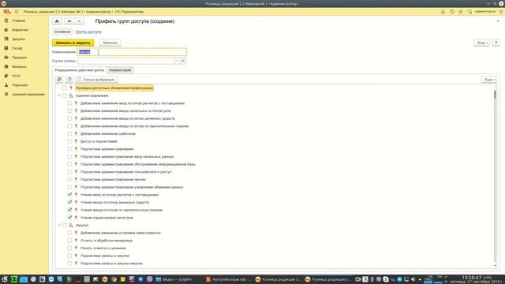505x284 pixels.
Task: Uncheck Чтение ввод остатков расчетов с поставщиками
Action: click(x=69, y=195)
